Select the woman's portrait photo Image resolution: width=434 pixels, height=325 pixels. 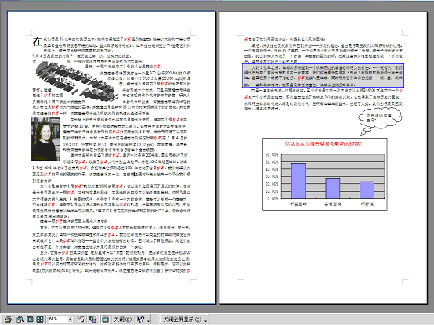(45, 139)
